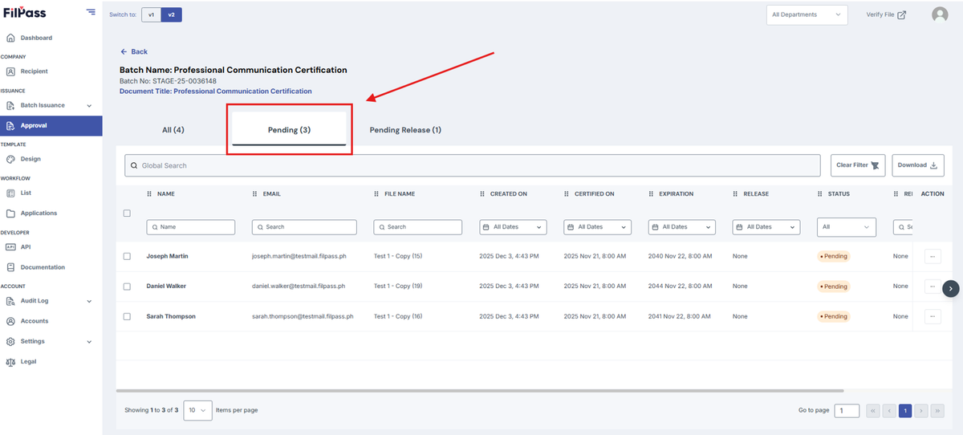Select all rows with header checkbox
This screenshot has height=435, width=963.
click(127, 213)
